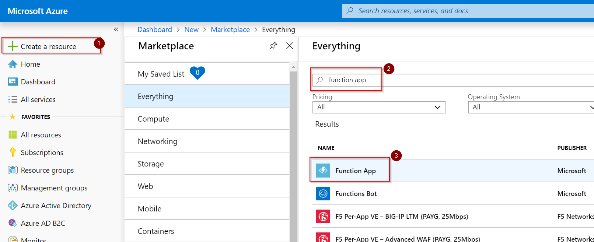Select Mobile category
This screenshot has width=594, height=242.
coord(207,208)
